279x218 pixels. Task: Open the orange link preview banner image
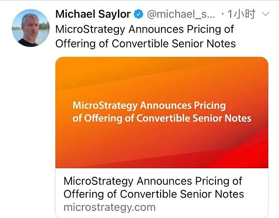[162, 112]
